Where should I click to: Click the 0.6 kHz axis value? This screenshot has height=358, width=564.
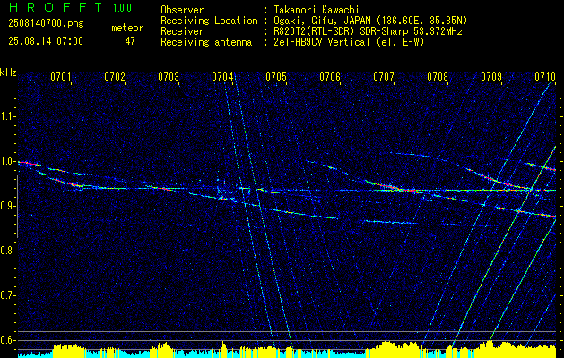click(6, 340)
